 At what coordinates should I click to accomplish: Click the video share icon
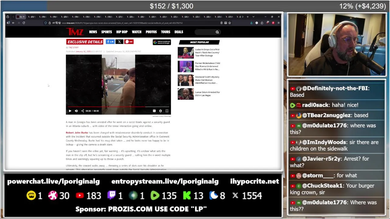82,111
